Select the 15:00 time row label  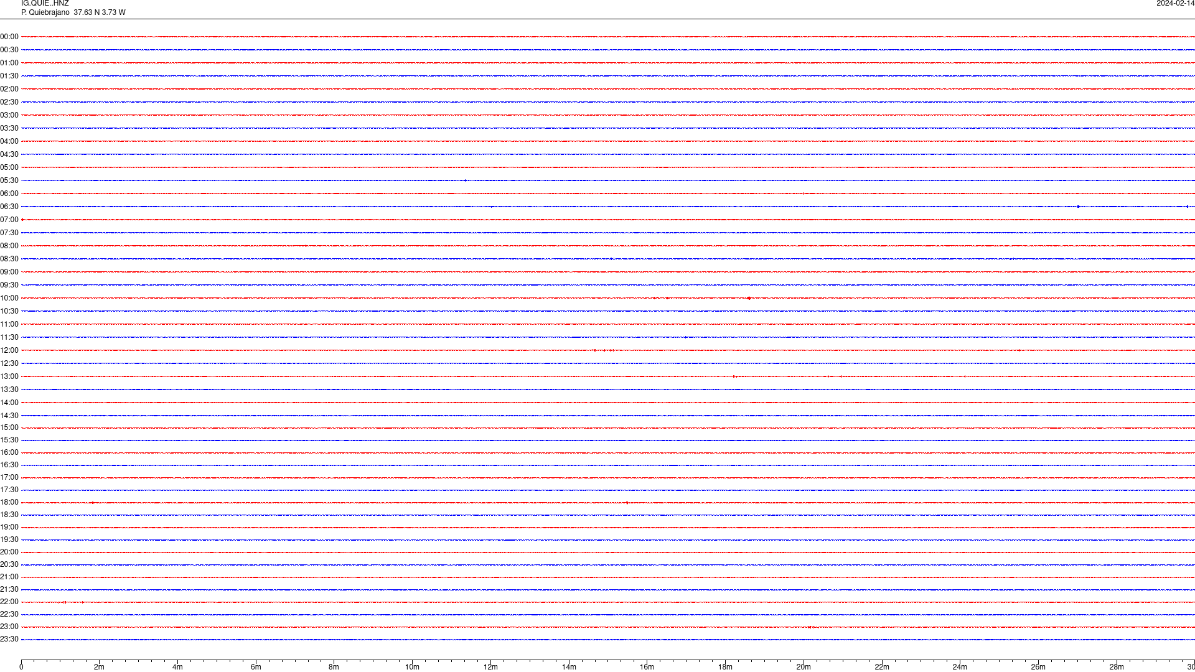point(9,427)
